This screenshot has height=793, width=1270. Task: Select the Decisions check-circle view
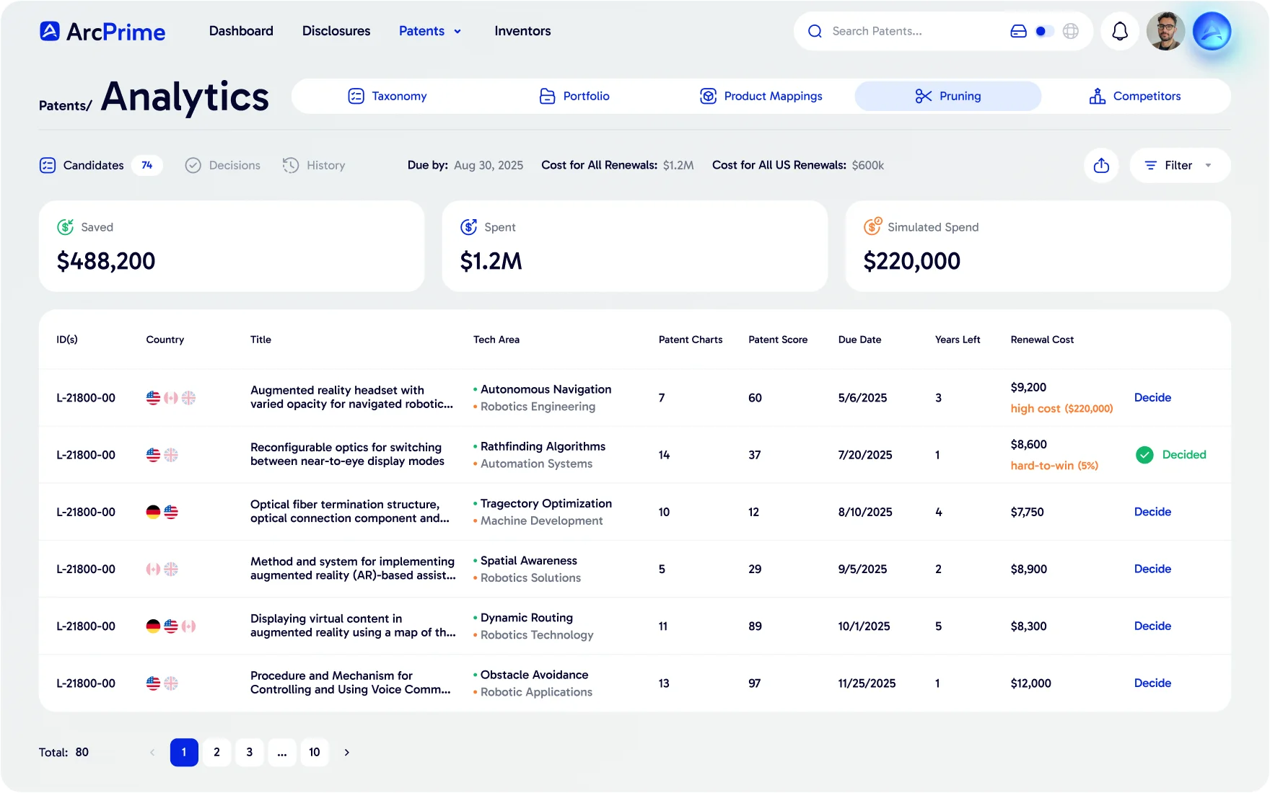(x=193, y=166)
